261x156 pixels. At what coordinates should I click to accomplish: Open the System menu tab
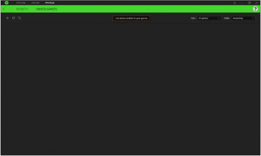click(x=35, y=3)
